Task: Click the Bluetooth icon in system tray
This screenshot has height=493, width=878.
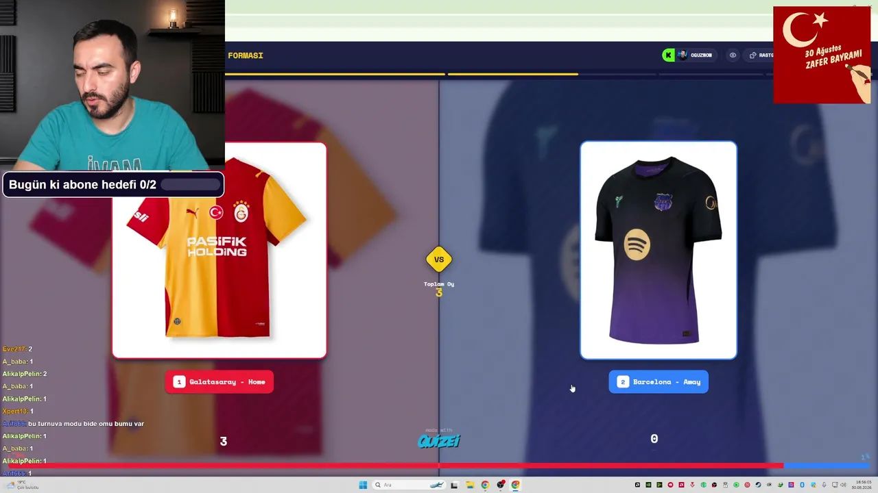Action: (802, 485)
